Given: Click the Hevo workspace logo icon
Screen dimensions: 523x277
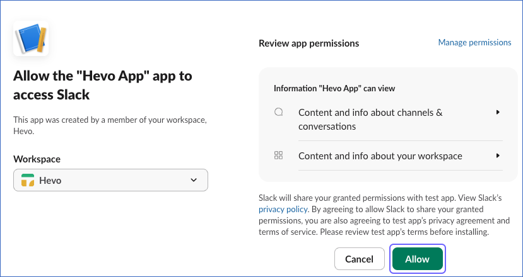Looking at the screenshot, I should tap(28, 180).
